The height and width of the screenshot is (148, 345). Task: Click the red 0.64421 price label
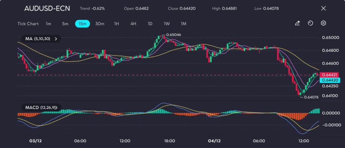[x=330, y=75]
